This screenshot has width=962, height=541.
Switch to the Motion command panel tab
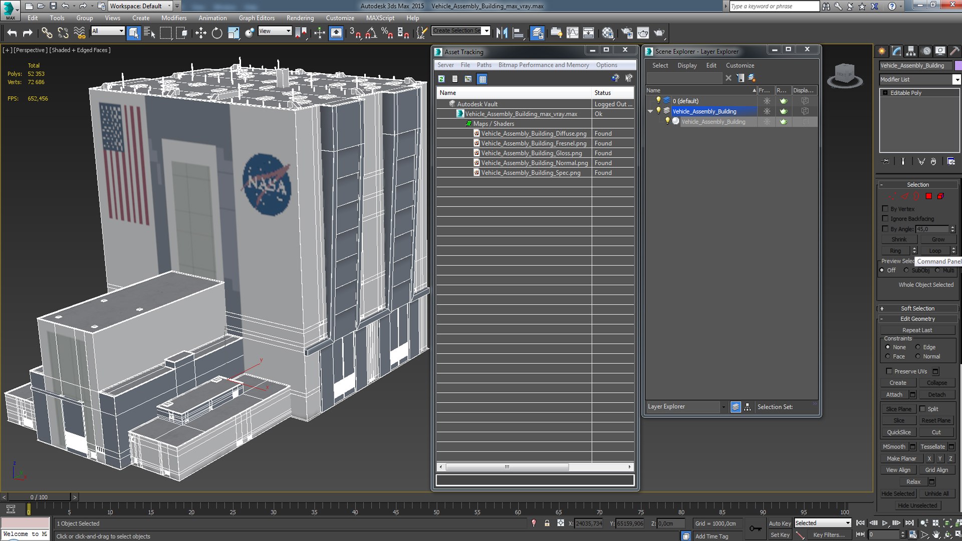pyautogui.click(x=926, y=51)
